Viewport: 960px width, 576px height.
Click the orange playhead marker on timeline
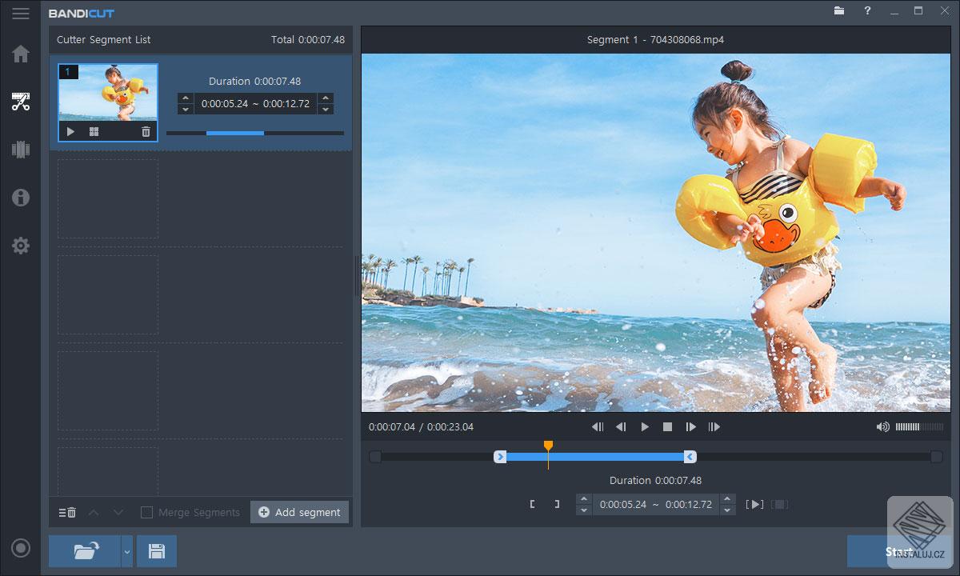(548, 446)
